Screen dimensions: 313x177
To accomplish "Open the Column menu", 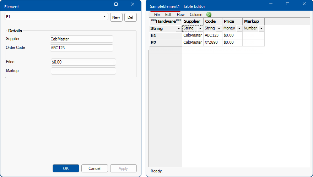I will coord(196,15).
